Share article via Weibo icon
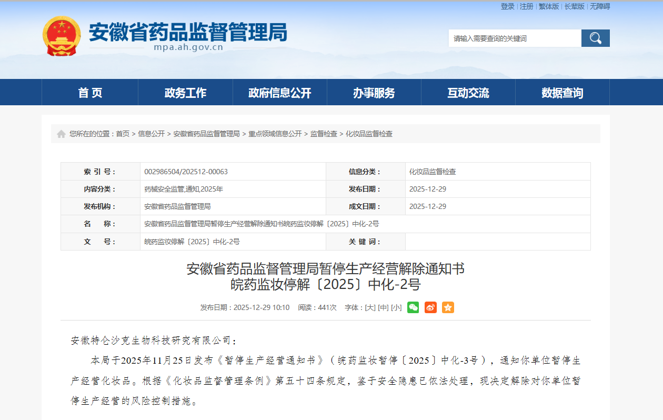Image resolution: width=663 pixels, height=420 pixels. pyautogui.click(x=430, y=307)
